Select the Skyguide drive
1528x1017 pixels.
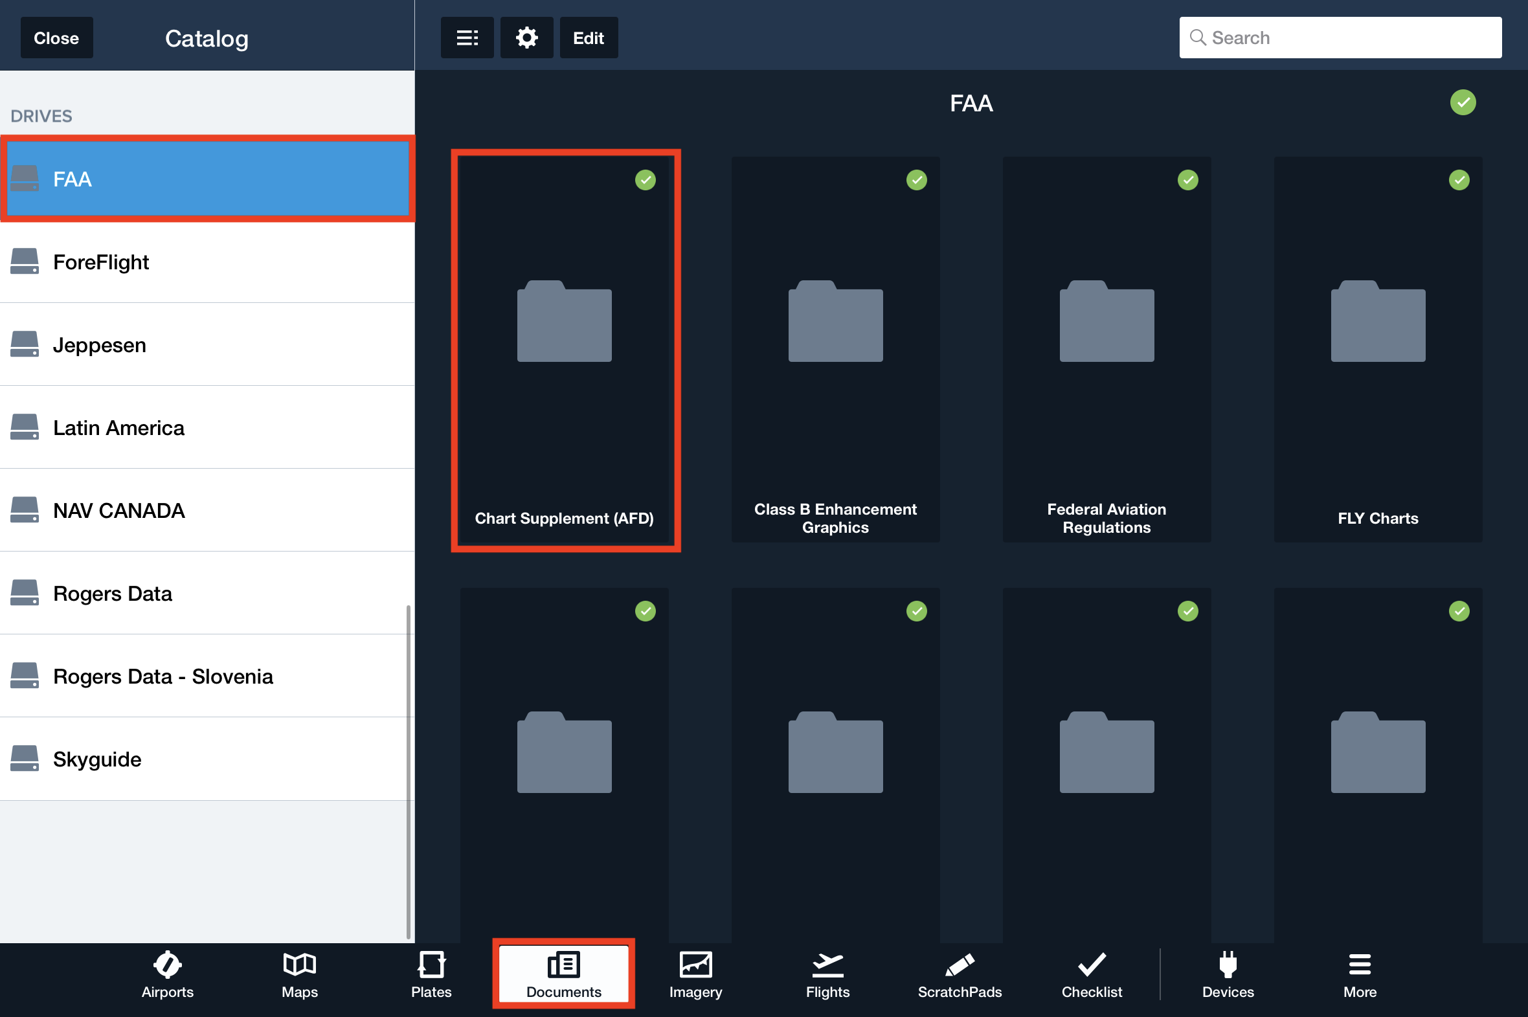(208, 759)
